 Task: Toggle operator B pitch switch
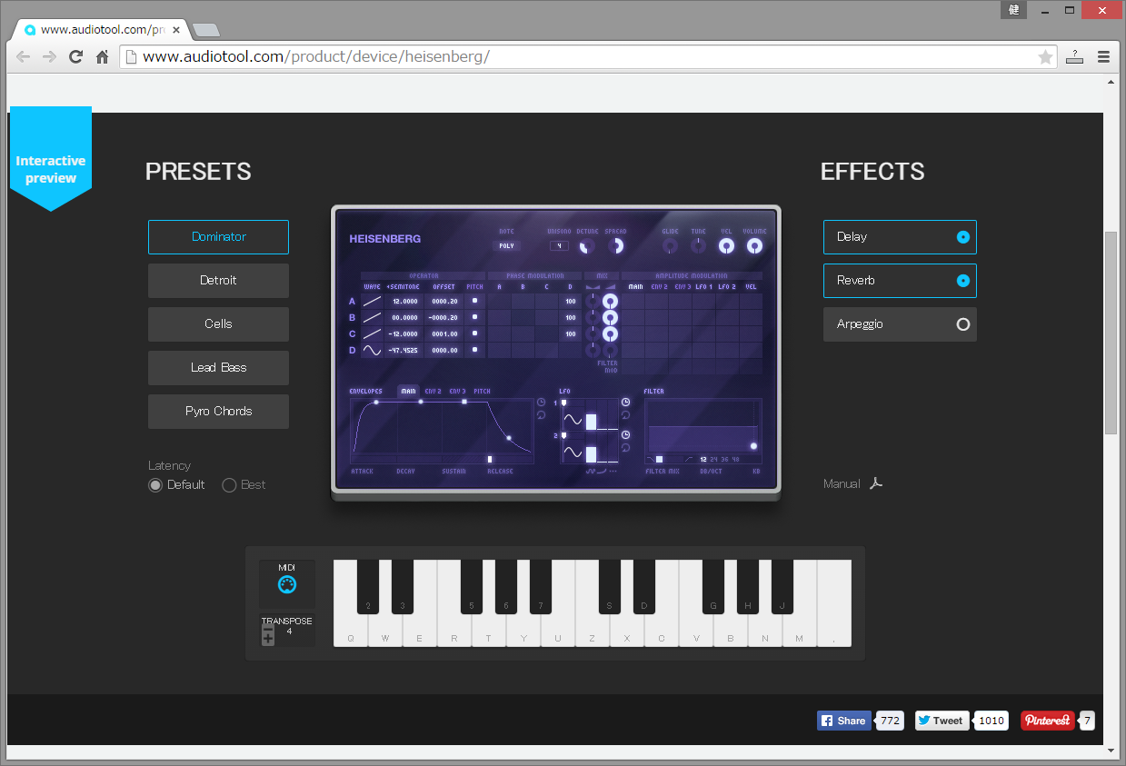pyautogui.click(x=475, y=317)
